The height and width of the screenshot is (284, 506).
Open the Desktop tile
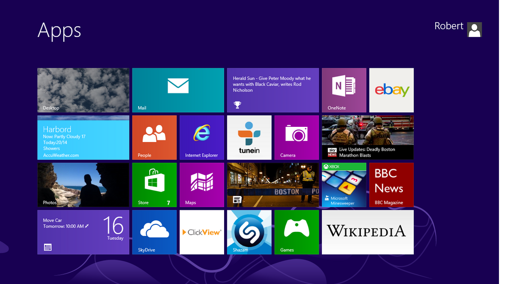(83, 90)
